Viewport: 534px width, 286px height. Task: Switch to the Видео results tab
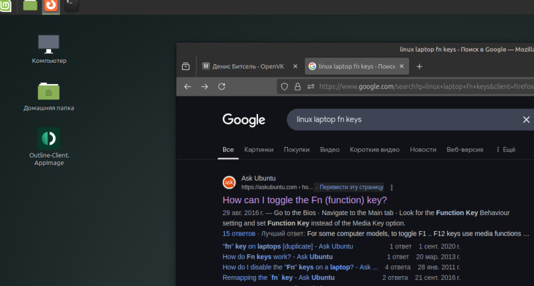coord(330,150)
